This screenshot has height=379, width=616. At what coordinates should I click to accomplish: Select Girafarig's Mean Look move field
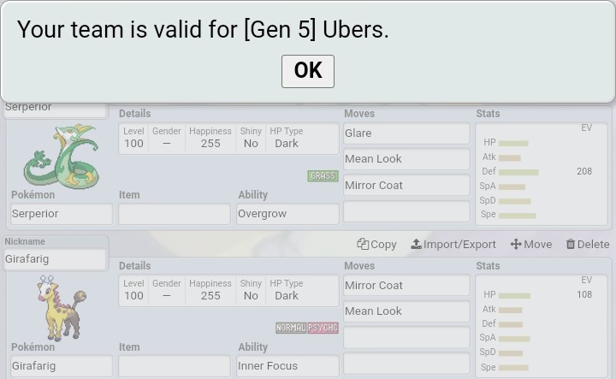406,311
